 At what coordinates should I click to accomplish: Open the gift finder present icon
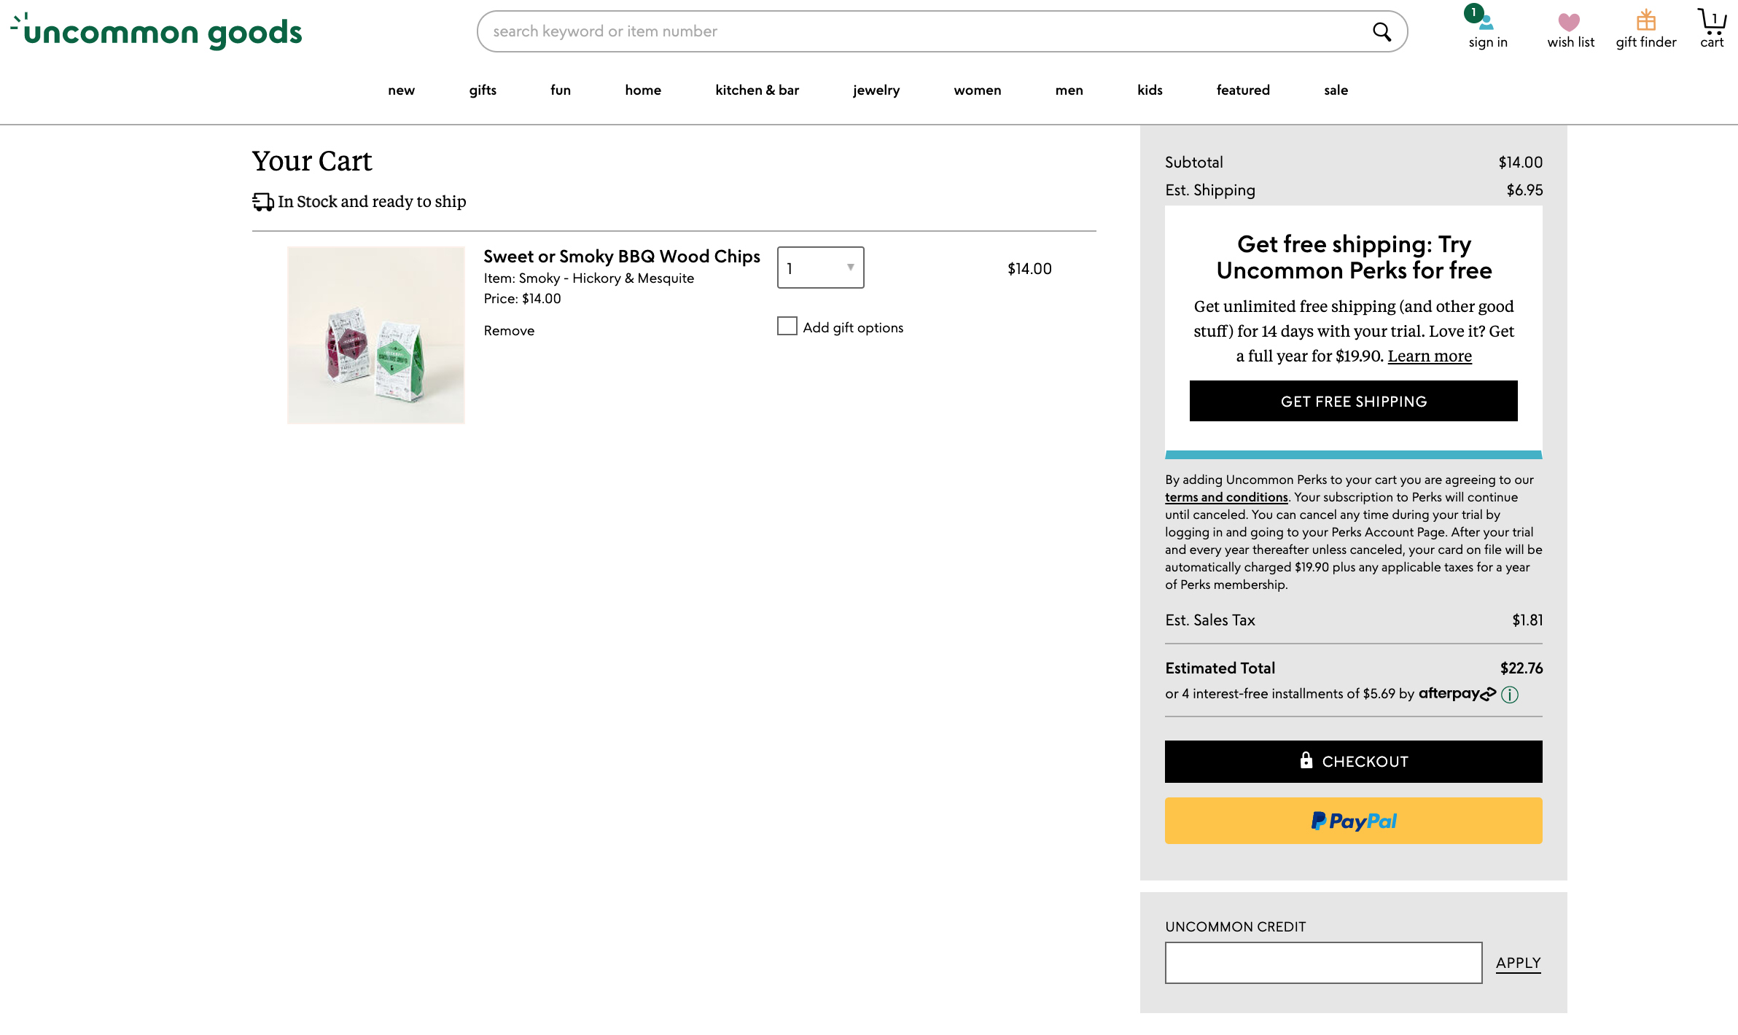click(1646, 20)
